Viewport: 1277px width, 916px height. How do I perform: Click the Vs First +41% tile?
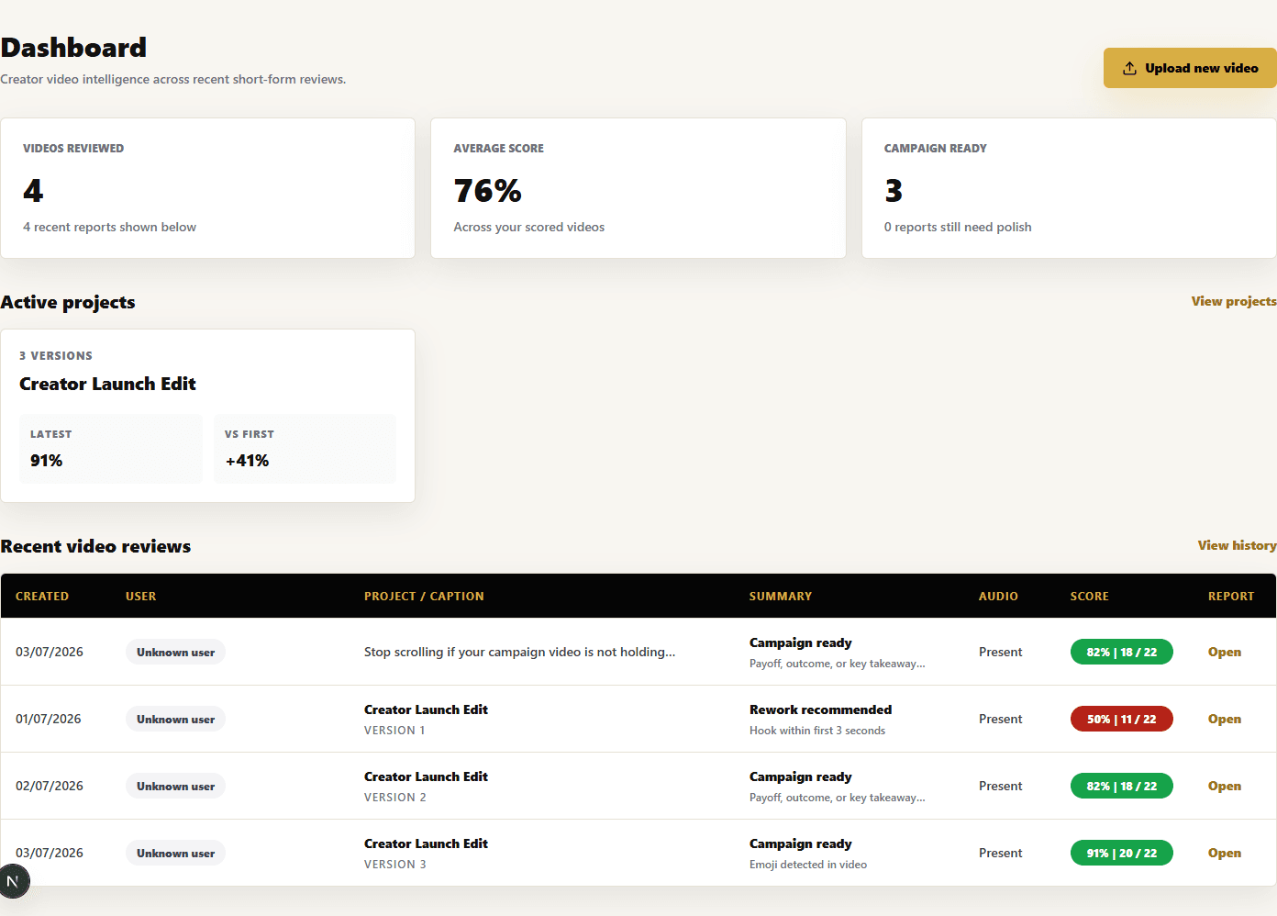[305, 449]
